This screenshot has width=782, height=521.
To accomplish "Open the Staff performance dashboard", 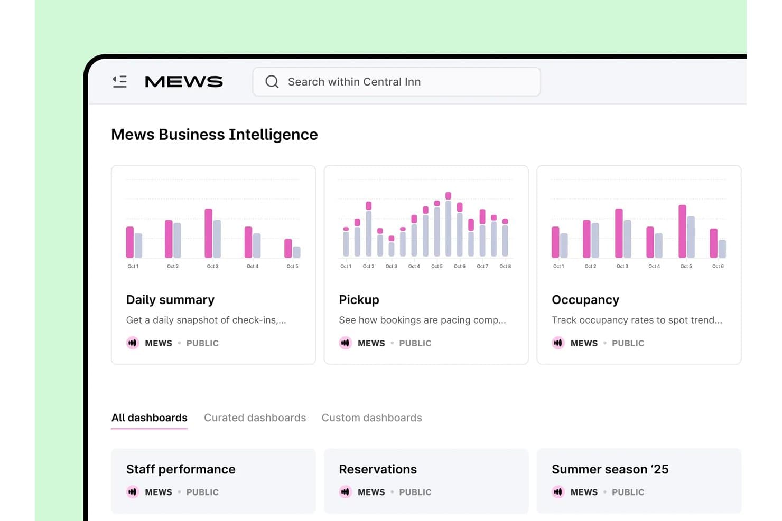I will tap(213, 481).
